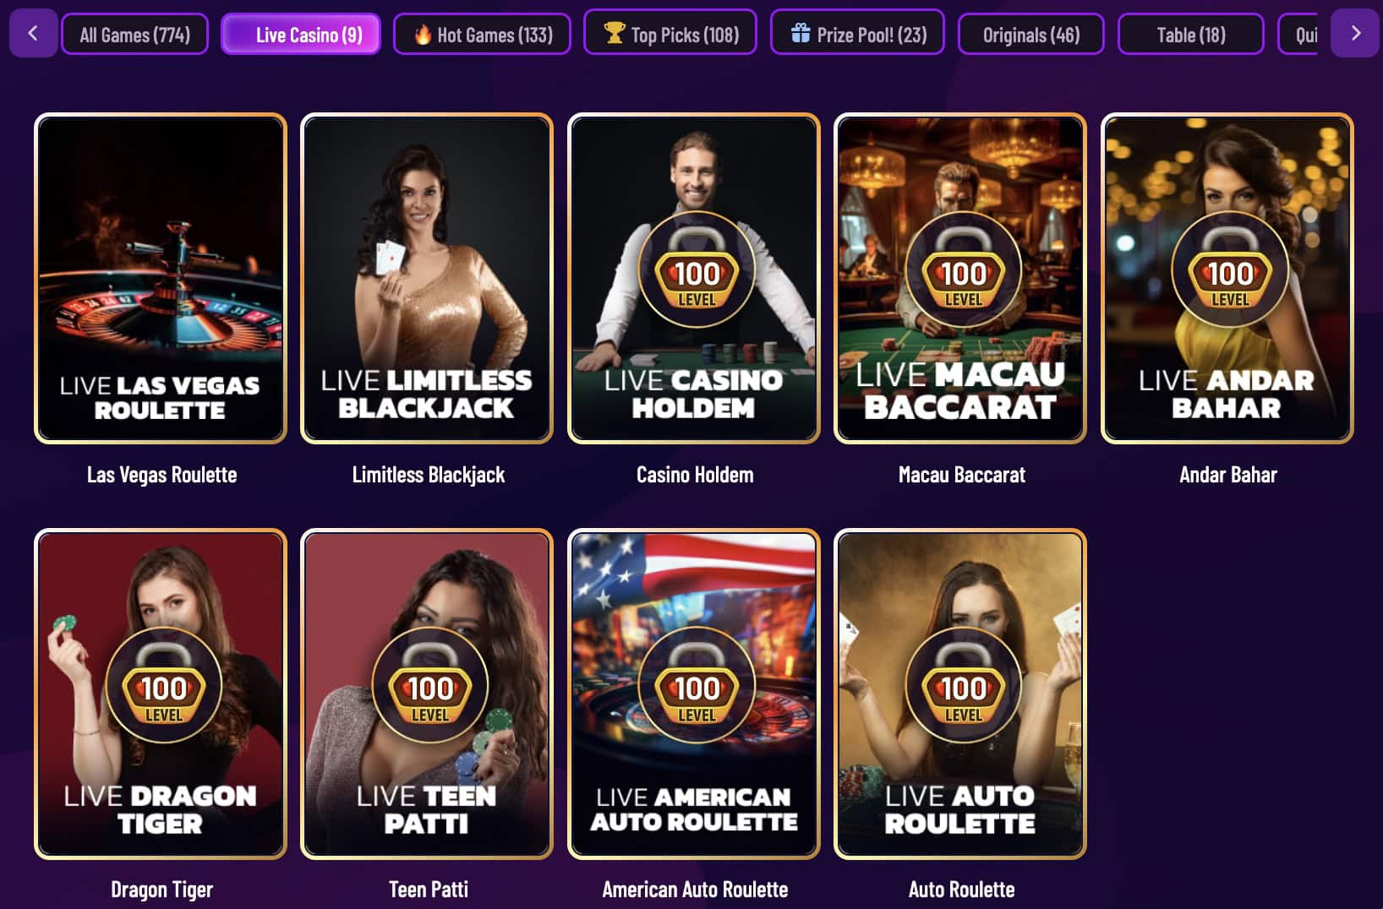Switch to the All Games (774) tab
Image resolution: width=1383 pixels, height=909 pixels.
coord(134,35)
